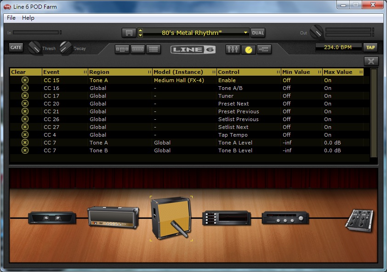Select the Preset Previous control cell
387x272 pixels.
pos(239,111)
